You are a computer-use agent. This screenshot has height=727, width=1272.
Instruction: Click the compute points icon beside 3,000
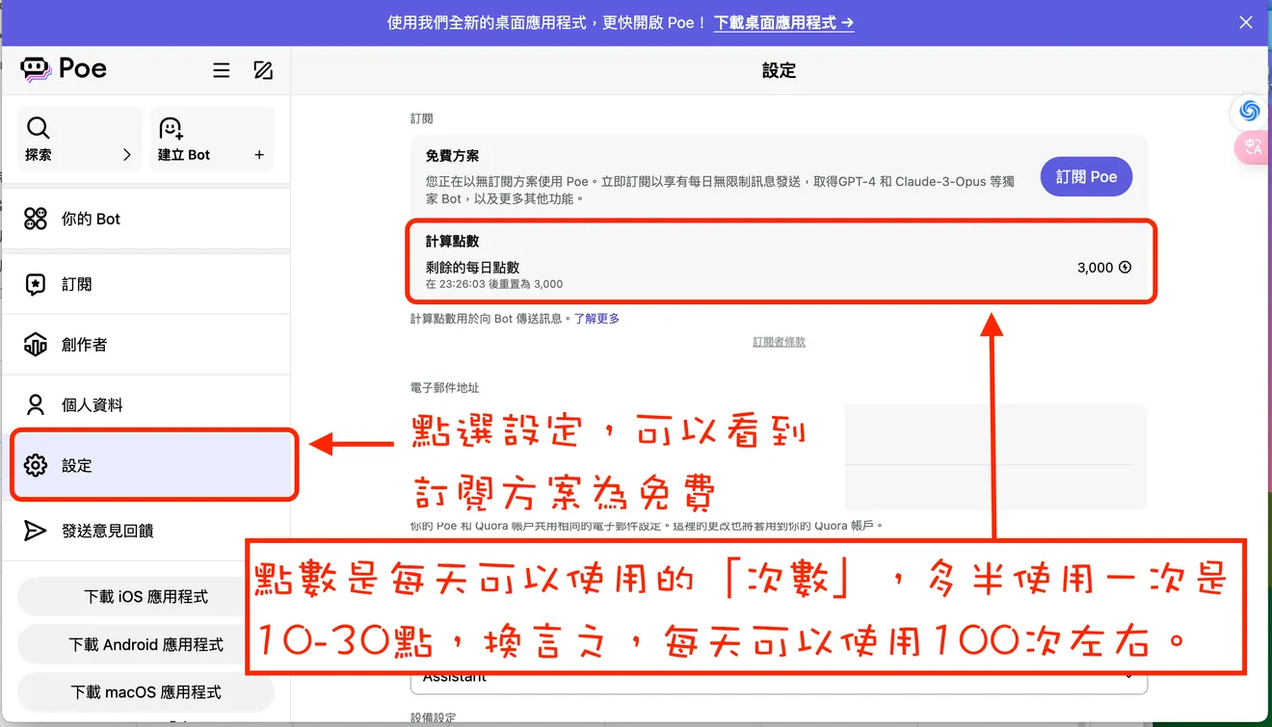(1125, 268)
